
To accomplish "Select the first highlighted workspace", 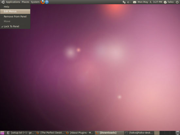I will coord(157,133).
